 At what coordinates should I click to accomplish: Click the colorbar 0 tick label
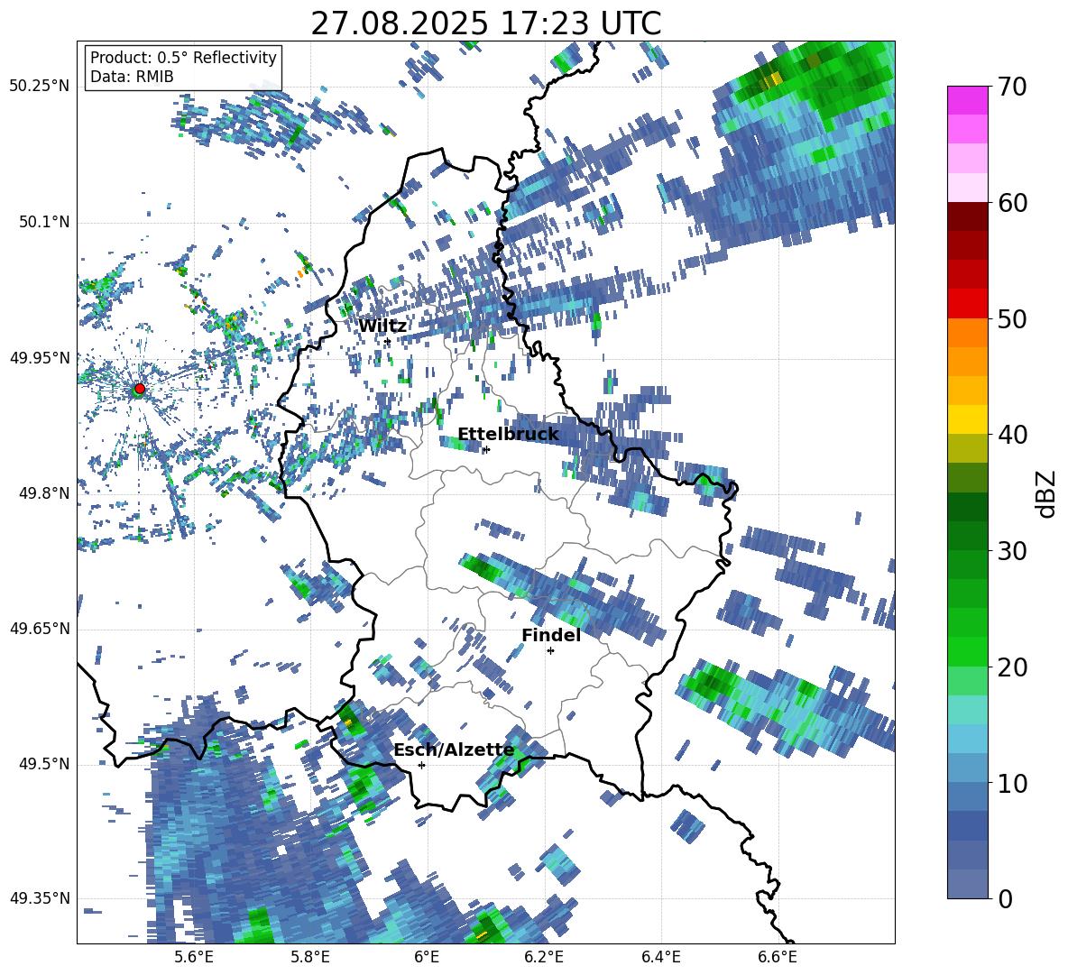[x=1004, y=898]
